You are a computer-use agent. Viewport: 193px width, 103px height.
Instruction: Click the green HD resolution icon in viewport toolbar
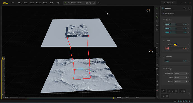coord(157,8)
